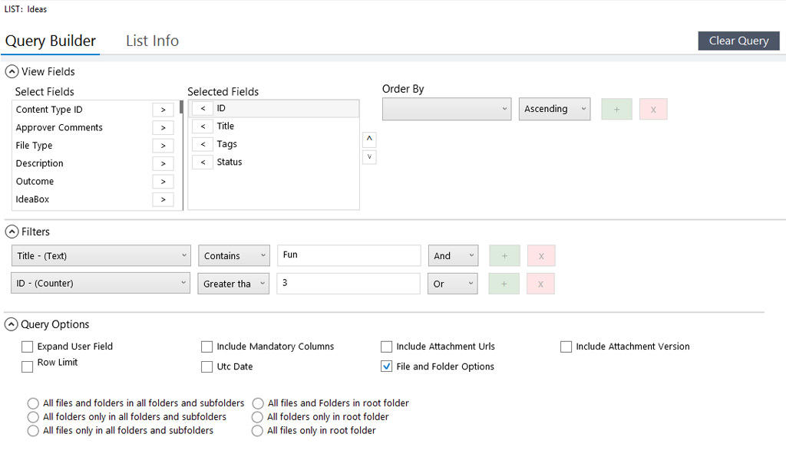Switch to the Query Builder tab
Viewport: 786px width, 460px height.
[51, 41]
